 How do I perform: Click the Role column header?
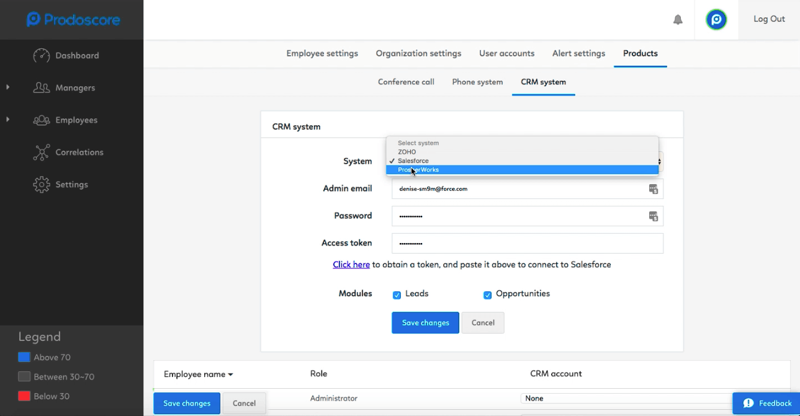pos(318,374)
